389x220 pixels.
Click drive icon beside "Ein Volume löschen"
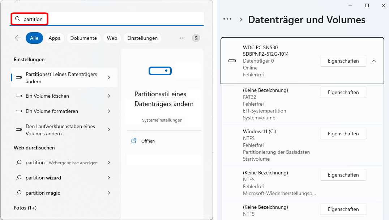pos(18,96)
